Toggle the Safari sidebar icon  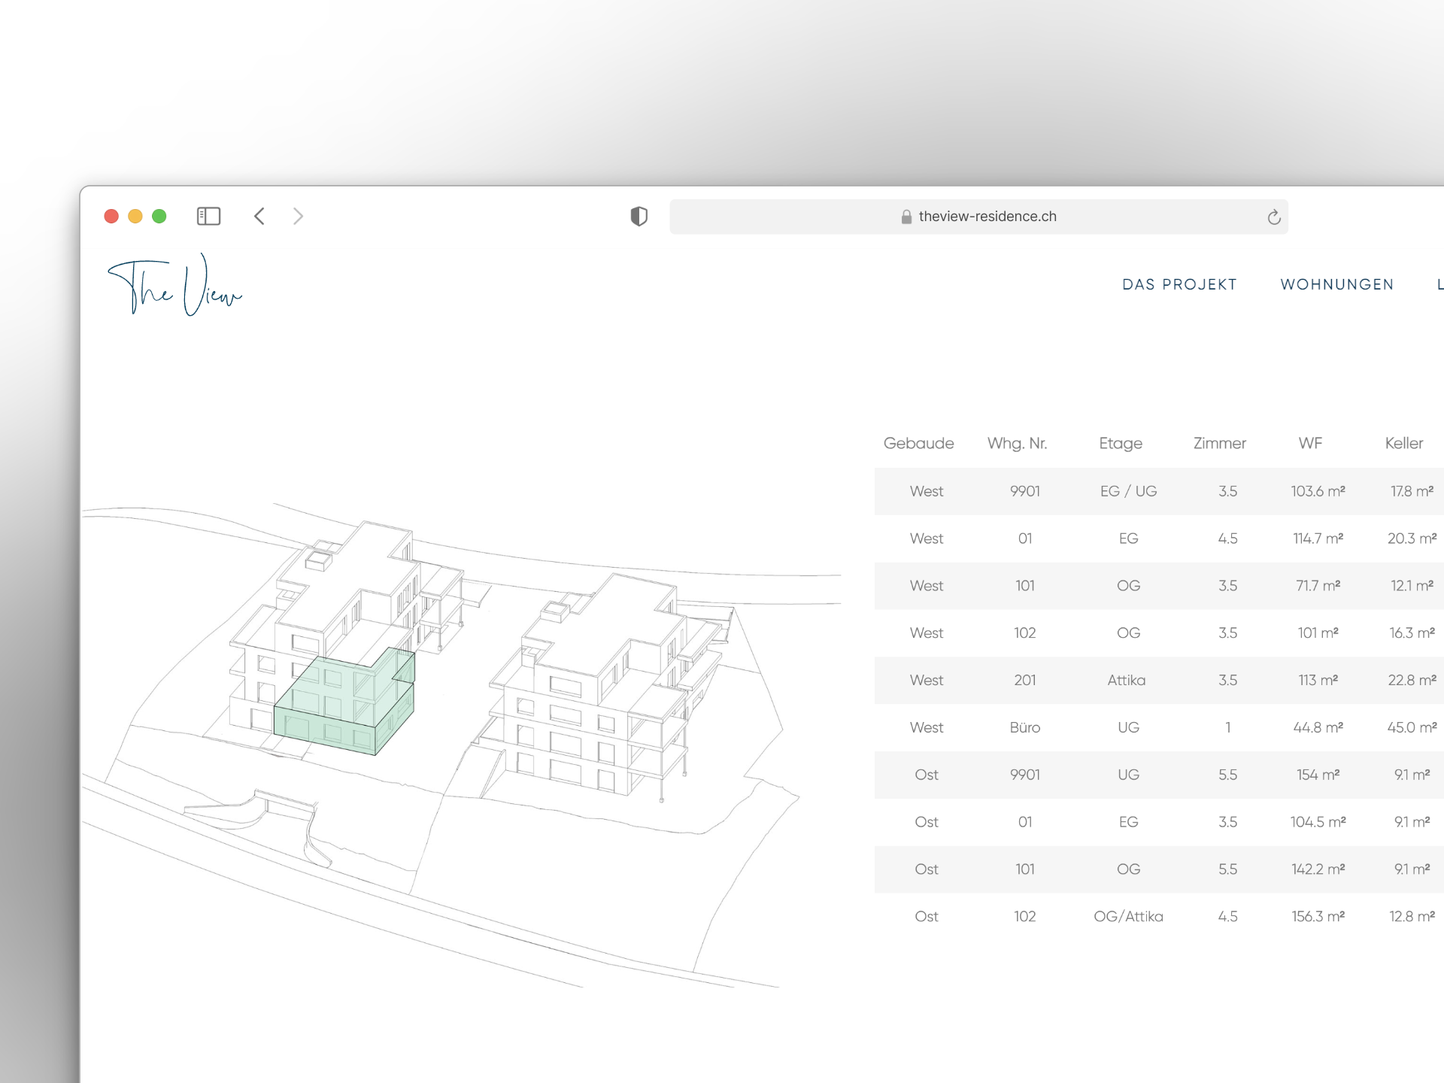pyautogui.click(x=208, y=217)
